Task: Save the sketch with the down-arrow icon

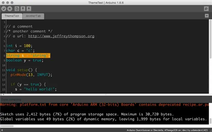Action: tap(29, 9)
